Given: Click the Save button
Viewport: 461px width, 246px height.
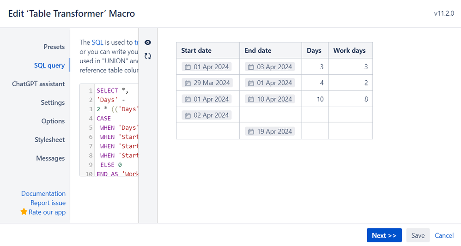Looking at the screenshot, I should pyautogui.click(x=418, y=235).
